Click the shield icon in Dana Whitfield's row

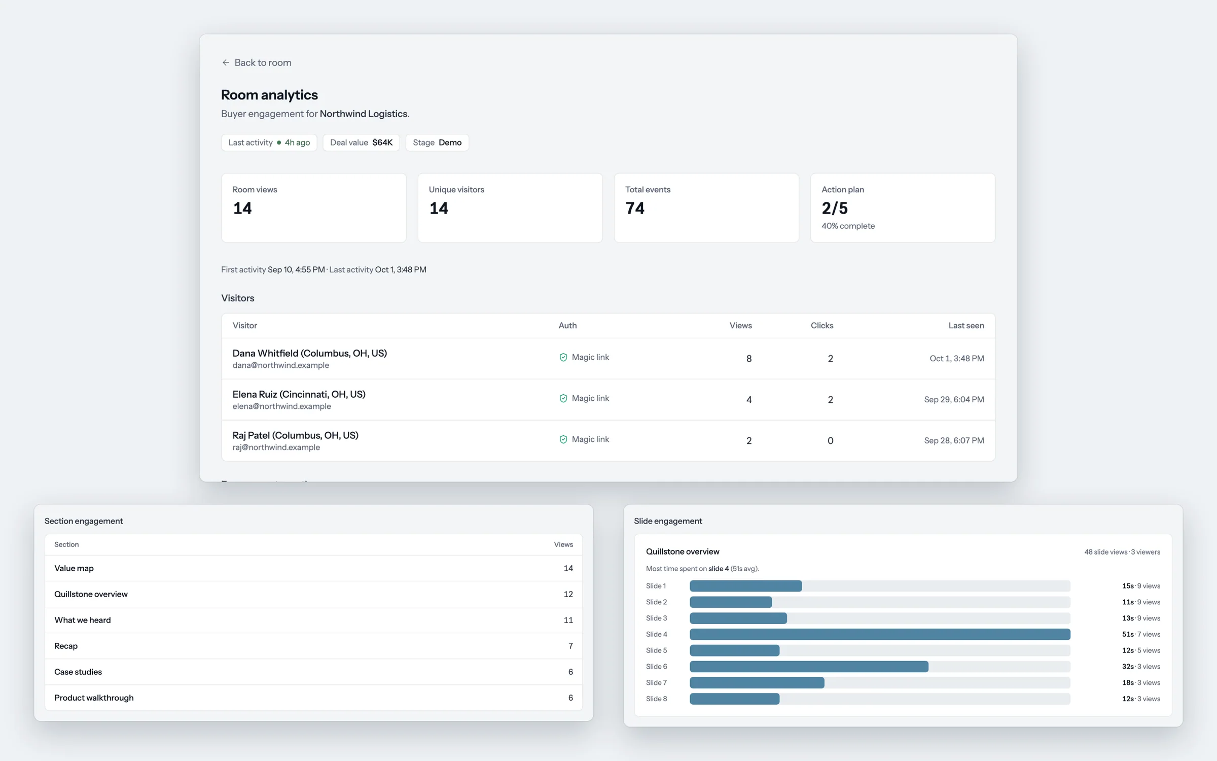(563, 357)
